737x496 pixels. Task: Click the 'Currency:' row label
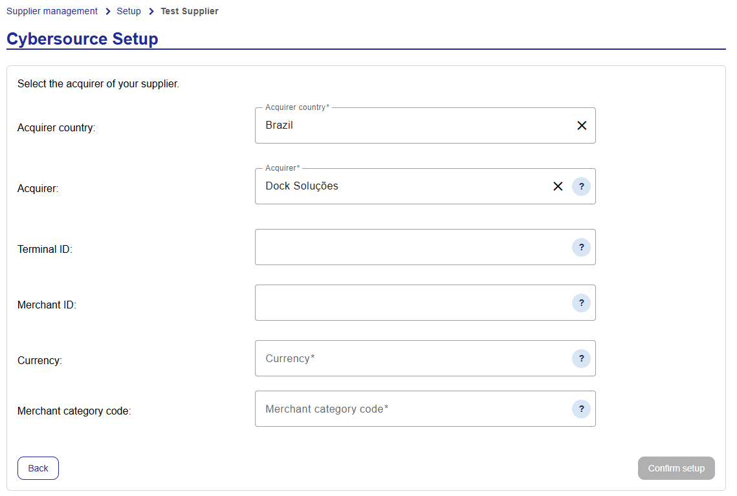[39, 361]
